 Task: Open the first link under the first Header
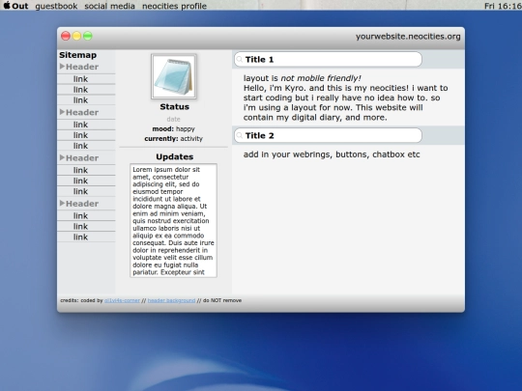pyautogui.click(x=80, y=79)
